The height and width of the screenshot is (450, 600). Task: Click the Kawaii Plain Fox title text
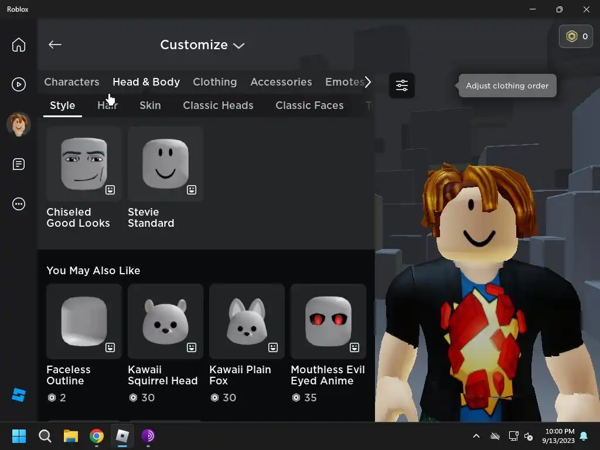pyautogui.click(x=240, y=375)
